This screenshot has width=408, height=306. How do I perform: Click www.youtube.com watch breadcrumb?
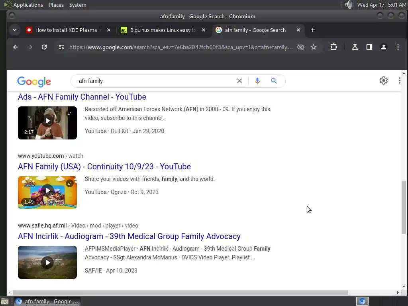51,156
